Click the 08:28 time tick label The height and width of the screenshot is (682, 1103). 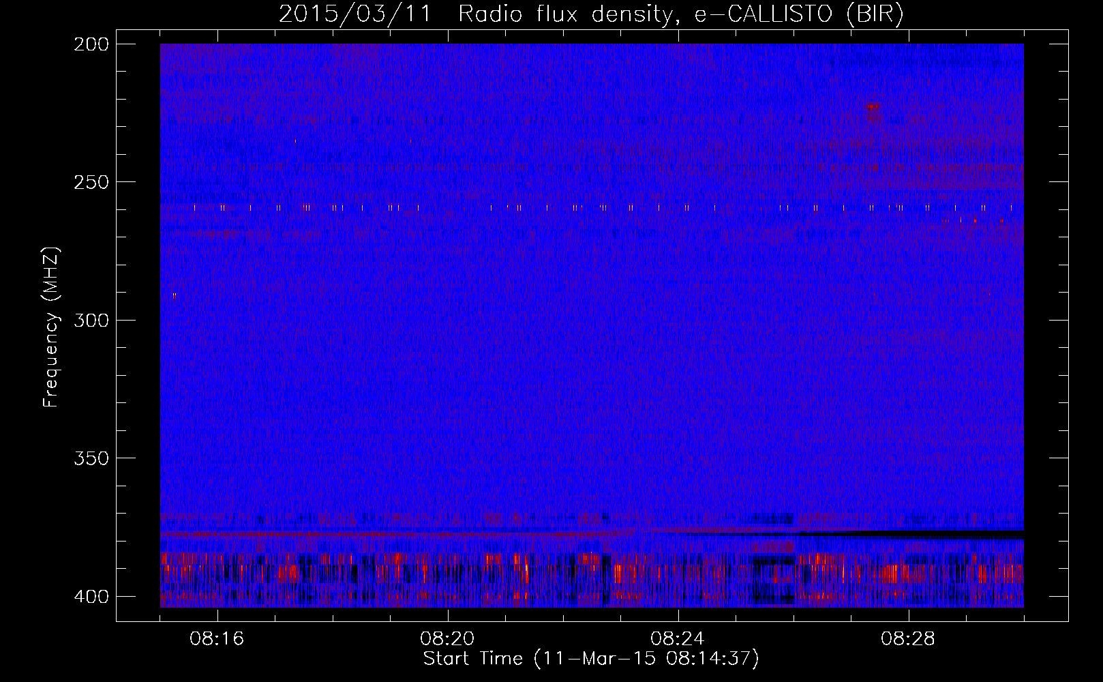coord(909,639)
